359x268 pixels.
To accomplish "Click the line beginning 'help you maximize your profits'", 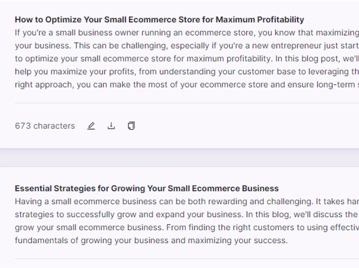I will pos(187,72).
